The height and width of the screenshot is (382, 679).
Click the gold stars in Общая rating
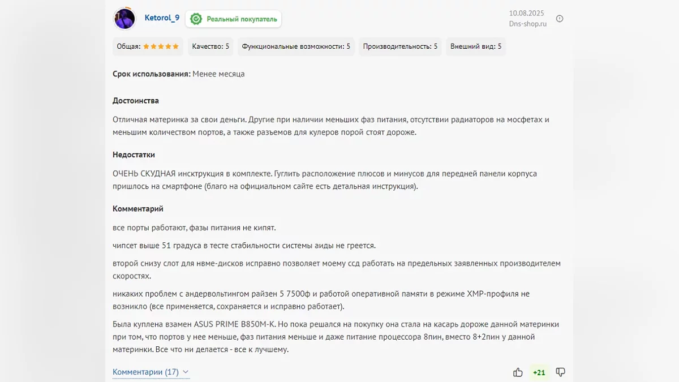pyautogui.click(x=161, y=46)
